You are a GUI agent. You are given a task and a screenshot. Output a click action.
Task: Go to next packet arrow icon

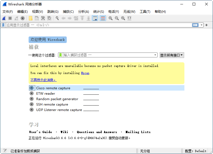70,18
